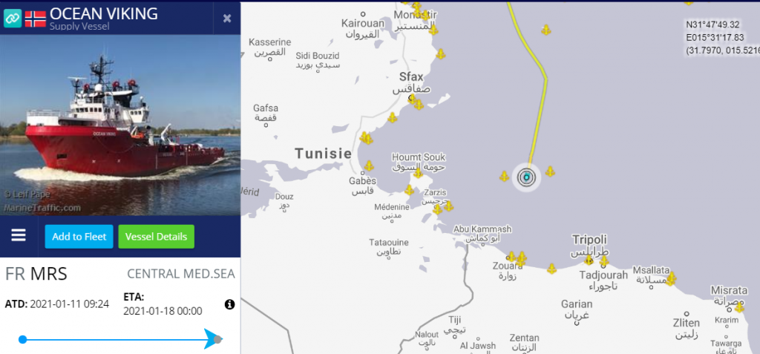Click anchor icon east of vessel marker
This screenshot has width=760, height=354.
550,171
